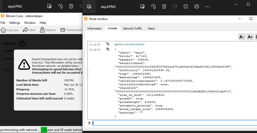Click the gallery picture icon beside day.6.PNG title
257x133 pixels.
pos(89,6)
